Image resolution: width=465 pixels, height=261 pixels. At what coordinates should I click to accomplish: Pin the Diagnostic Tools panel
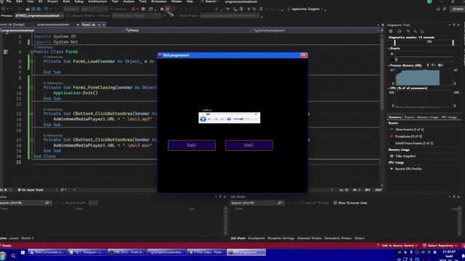[454, 25]
